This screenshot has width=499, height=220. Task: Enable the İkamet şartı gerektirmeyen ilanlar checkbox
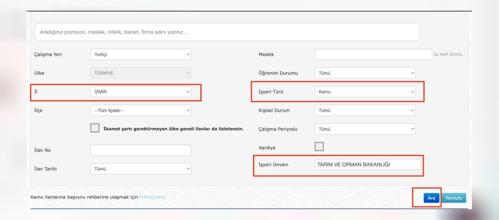(x=95, y=128)
